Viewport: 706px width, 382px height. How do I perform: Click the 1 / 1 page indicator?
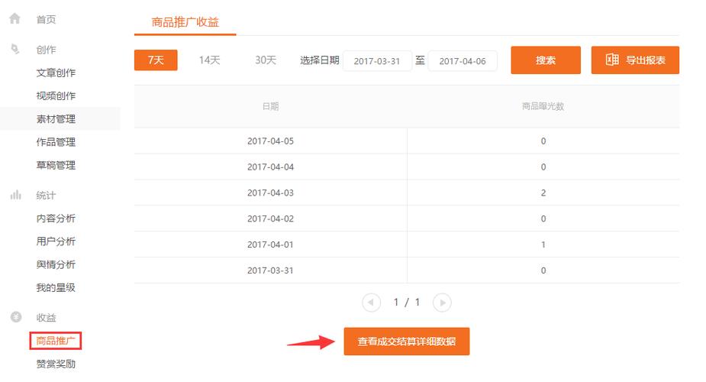pos(407,303)
